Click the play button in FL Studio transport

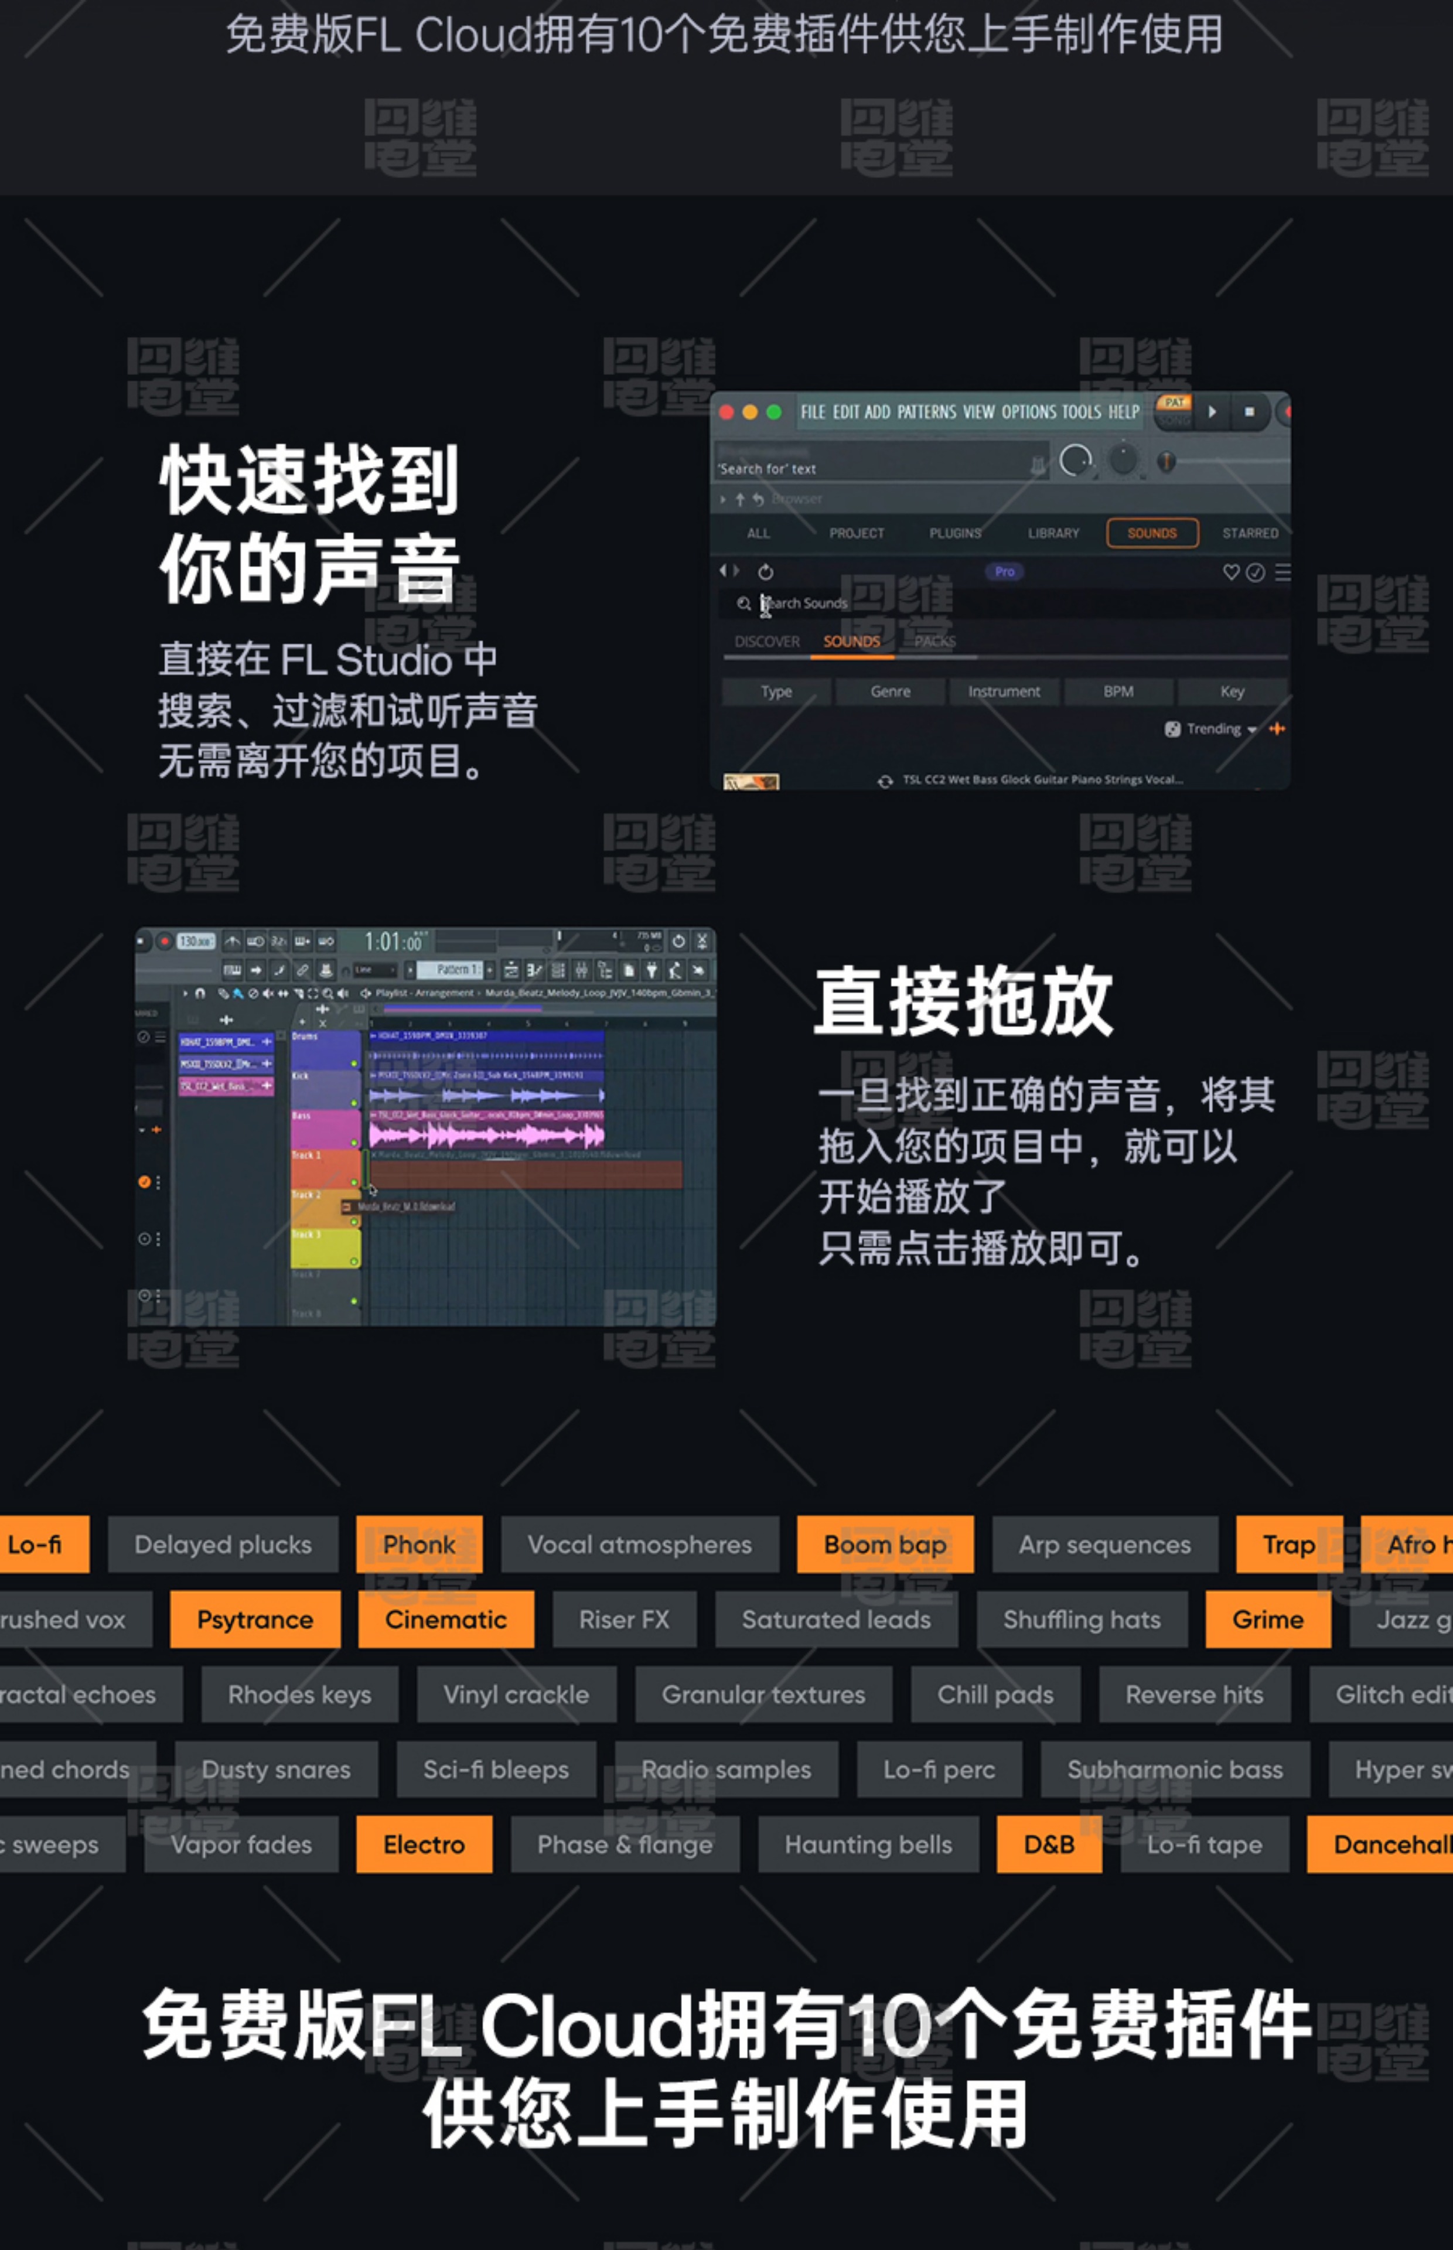[x=1212, y=412]
